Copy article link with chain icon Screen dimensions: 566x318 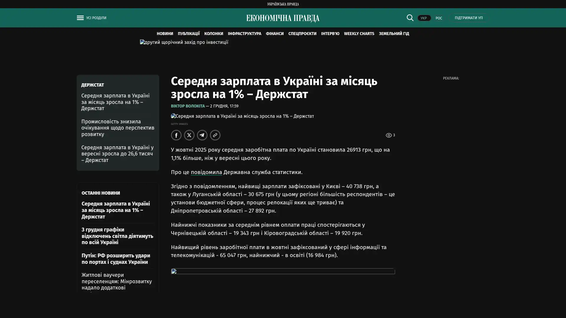tap(215, 135)
